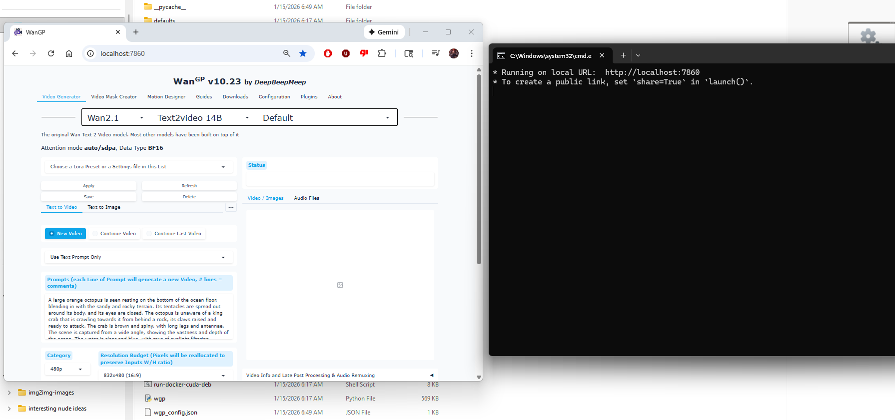Screen dimensions: 895x420
Task: Click the tab search icon in toolbar
Action: [409, 53]
